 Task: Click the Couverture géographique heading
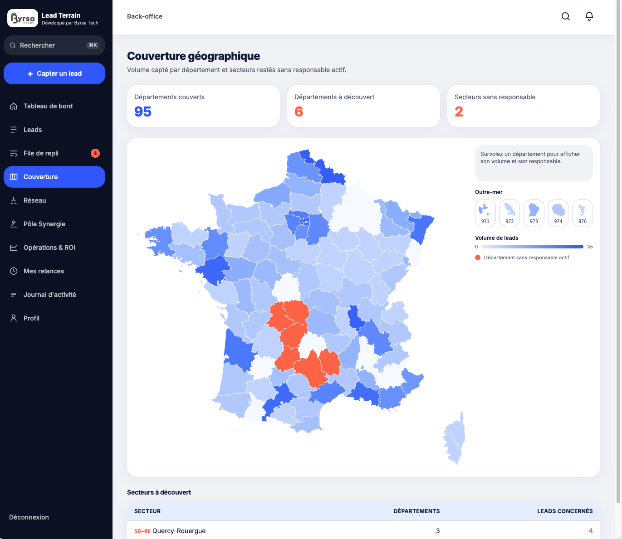pyautogui.click(x=194, y=56)
